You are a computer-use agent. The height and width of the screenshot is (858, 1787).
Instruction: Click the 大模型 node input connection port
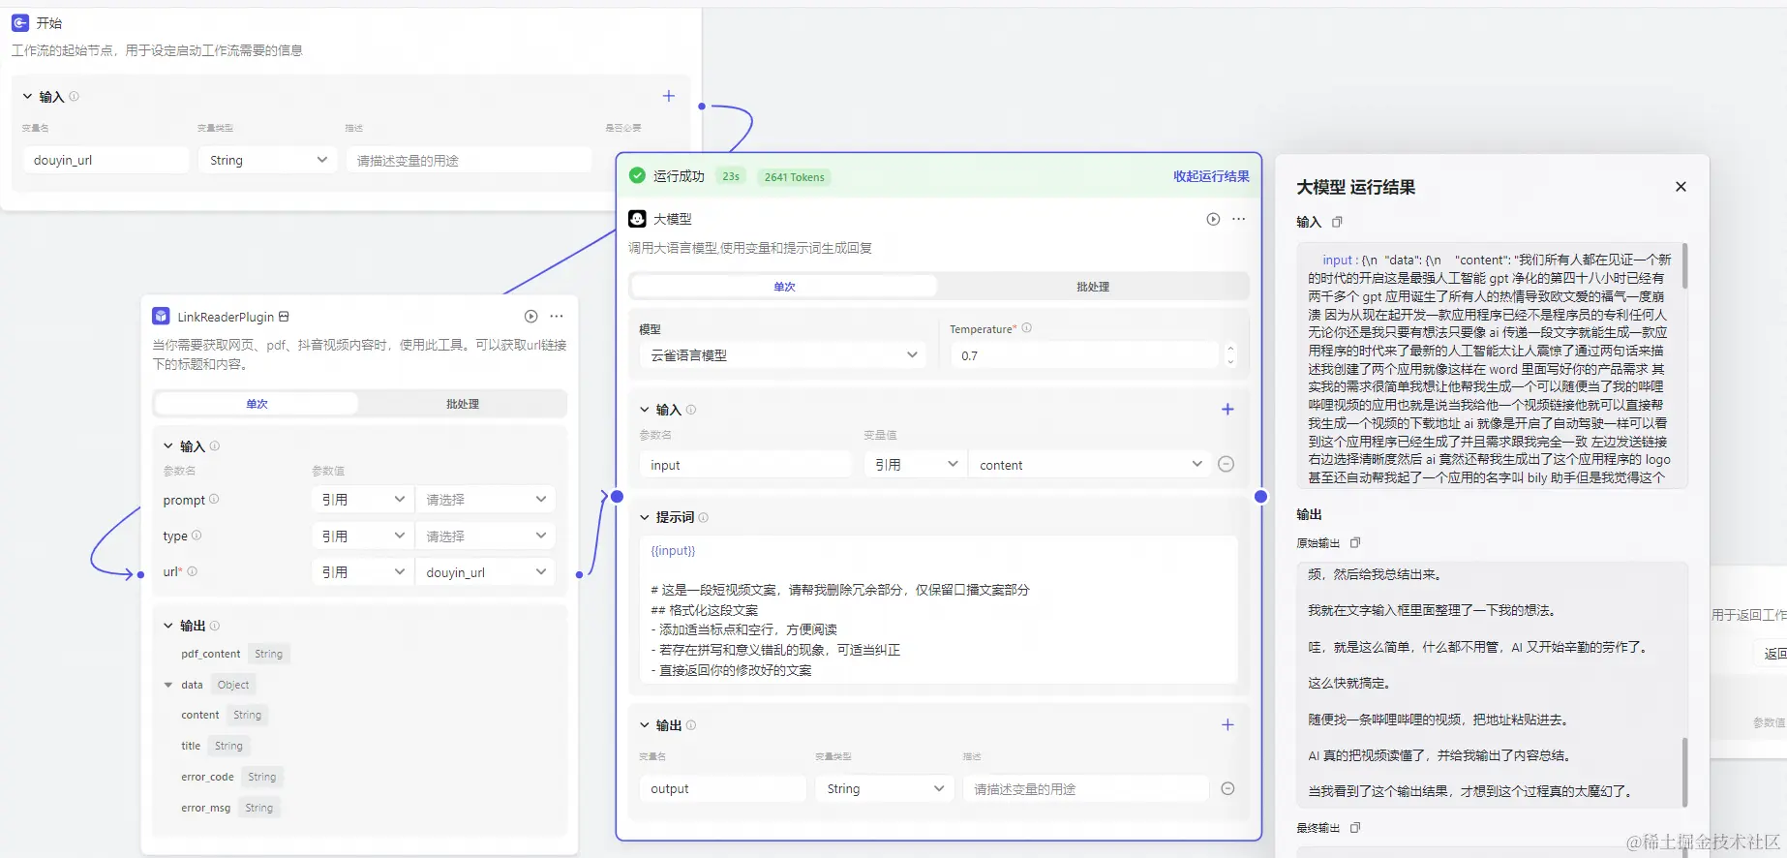coord(617,497)
